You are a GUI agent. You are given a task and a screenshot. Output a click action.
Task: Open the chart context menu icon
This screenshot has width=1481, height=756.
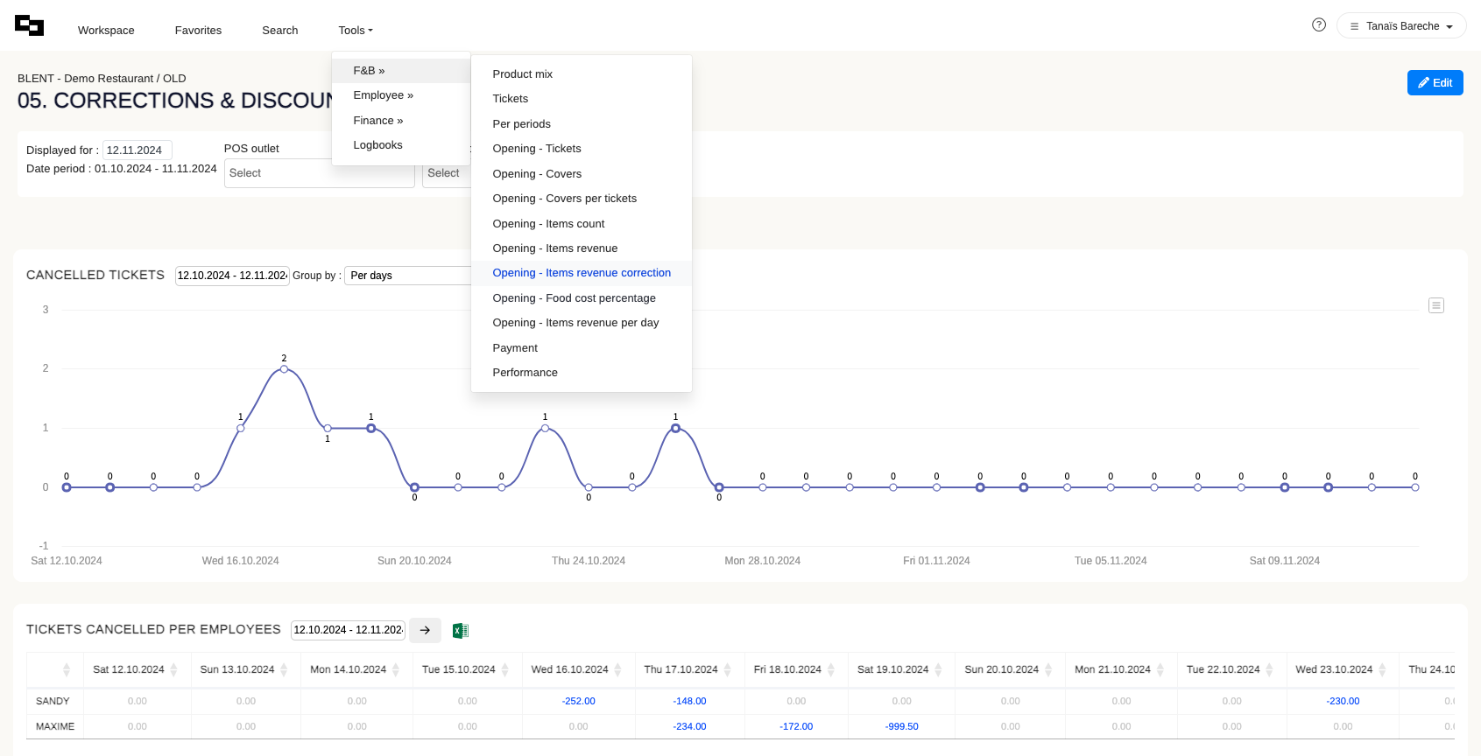click(x=1435, y=305)
